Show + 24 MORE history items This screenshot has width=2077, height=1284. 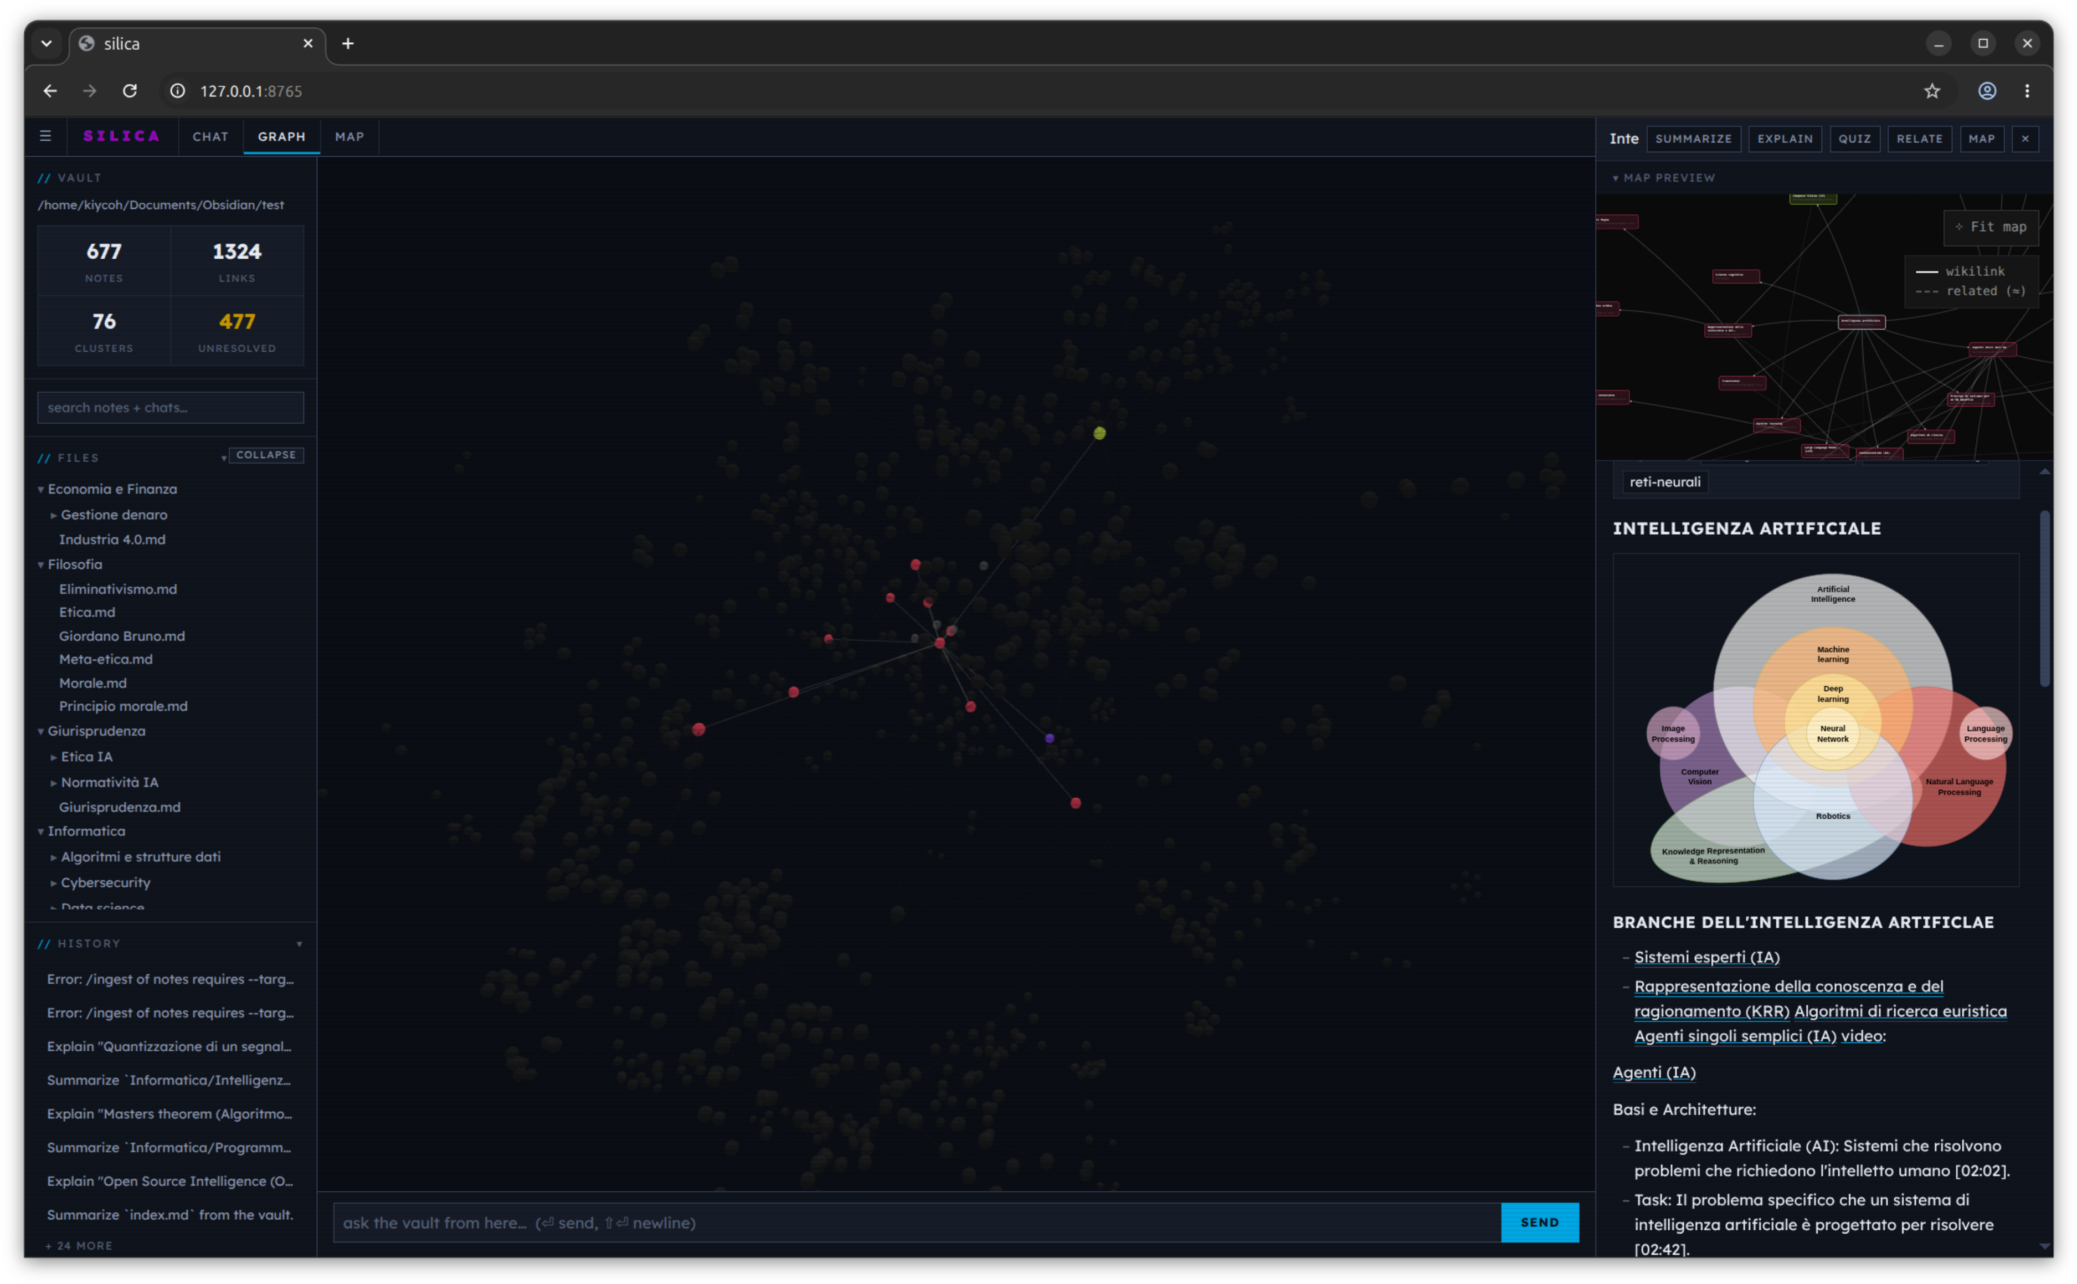[78, 1246]
